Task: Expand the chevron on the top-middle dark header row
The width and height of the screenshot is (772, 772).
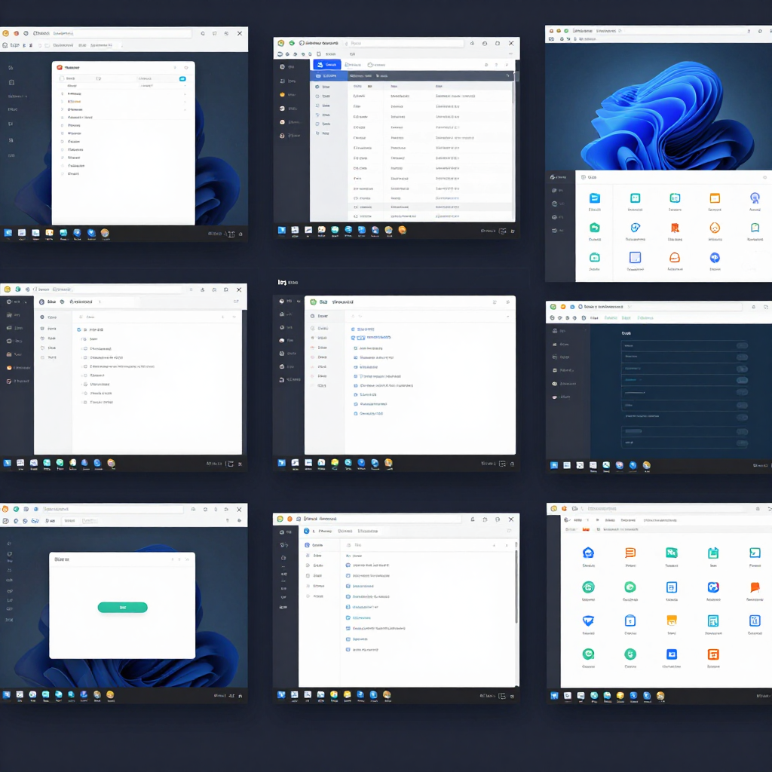Action: click(507, 76)
